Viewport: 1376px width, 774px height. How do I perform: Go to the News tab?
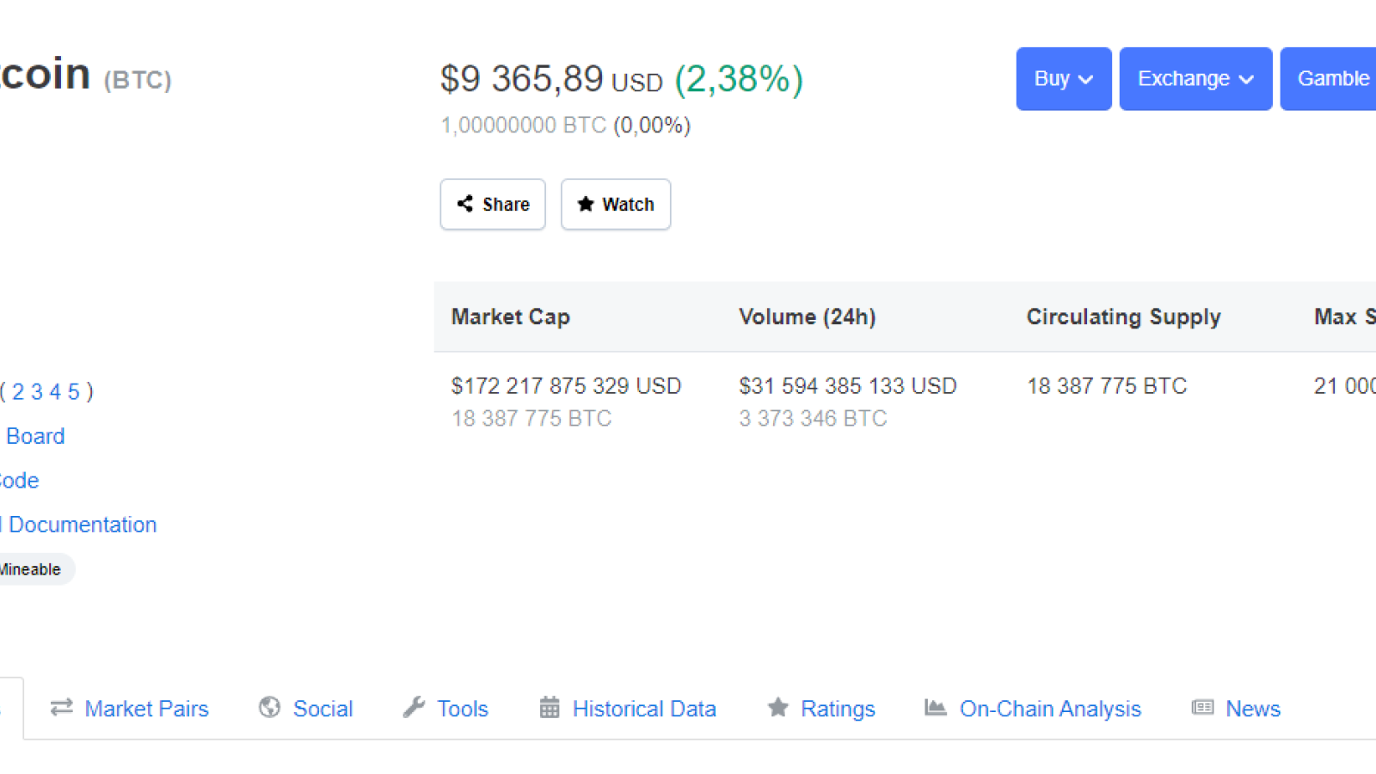pos(1236,709)
